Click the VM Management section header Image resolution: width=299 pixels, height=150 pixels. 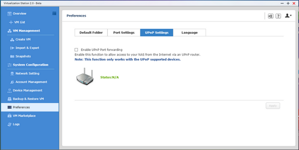[x=26, y=31]
